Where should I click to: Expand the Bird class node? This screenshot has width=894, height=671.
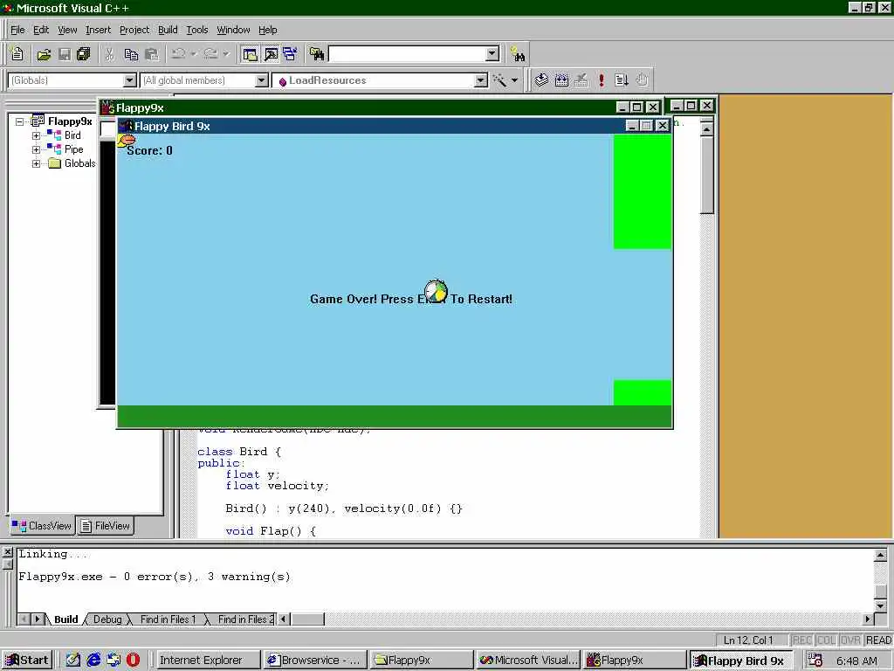click(x=36, y=135)
